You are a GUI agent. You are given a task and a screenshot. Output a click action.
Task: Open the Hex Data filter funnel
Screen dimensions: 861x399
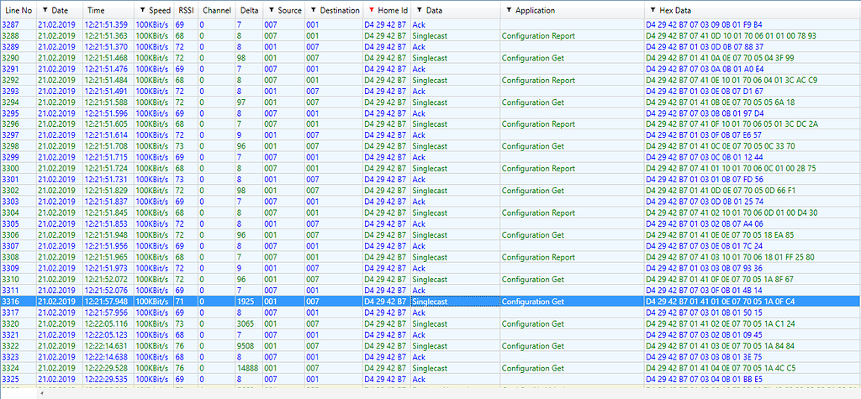[x=652, y=10]
